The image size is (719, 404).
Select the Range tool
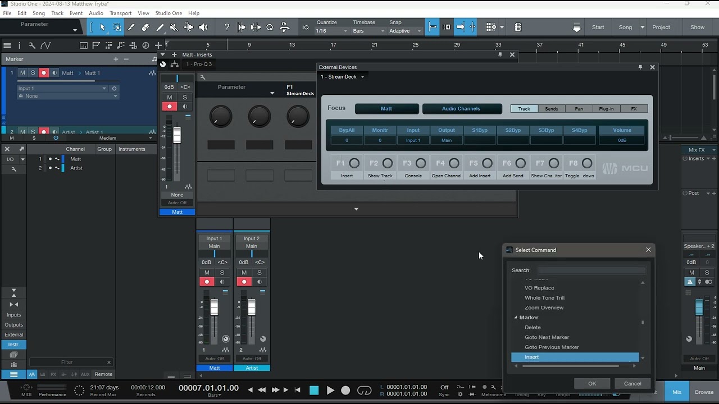(117, 27)
